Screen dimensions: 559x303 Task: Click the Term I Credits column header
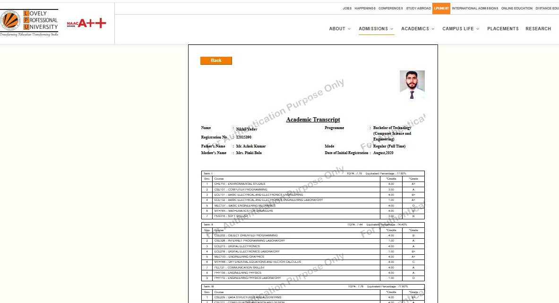(x=391, y=179)
